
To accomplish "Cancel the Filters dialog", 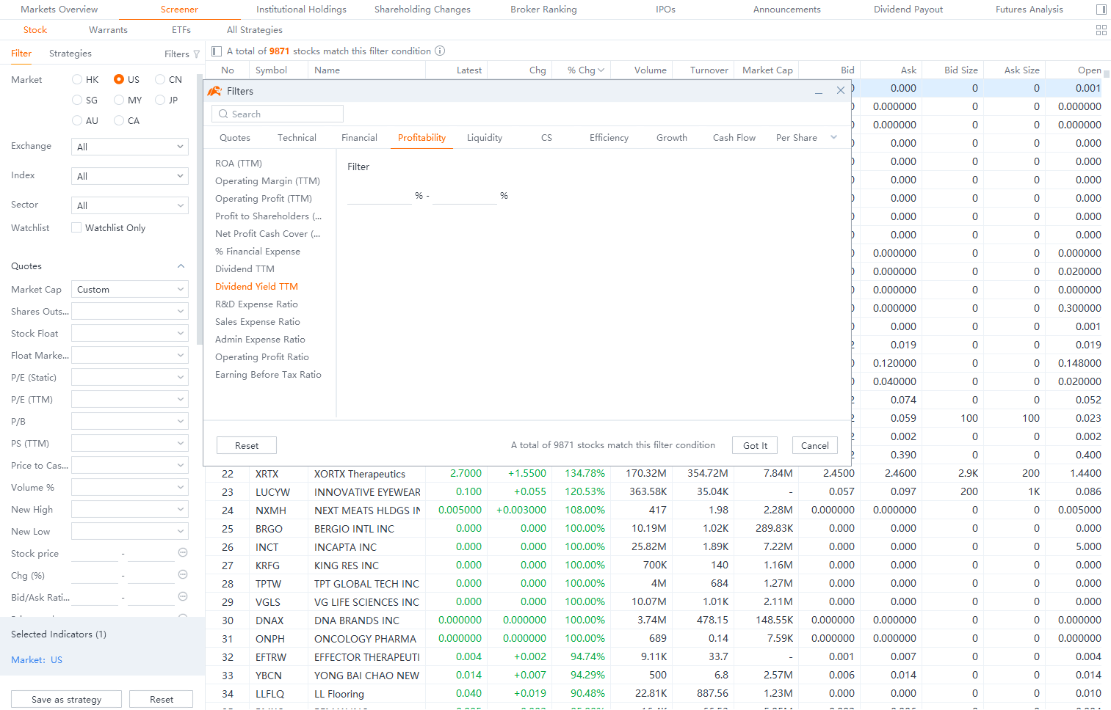I will 815,445.
